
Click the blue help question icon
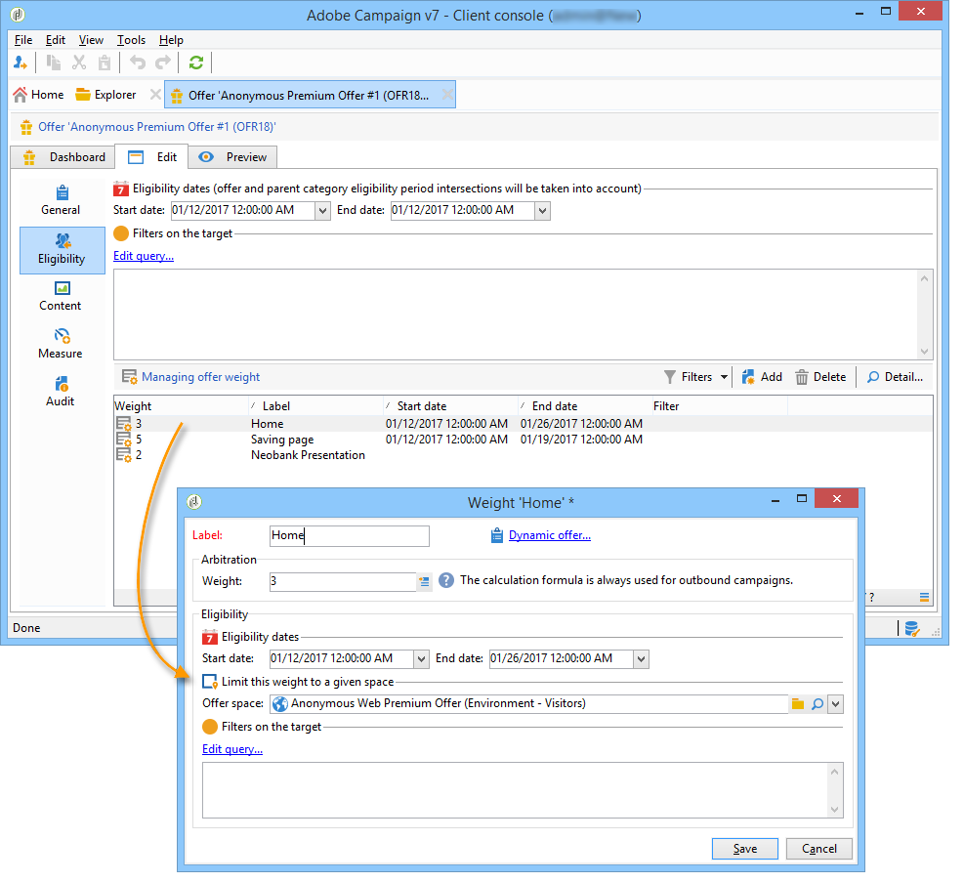(x=446, y=581)
